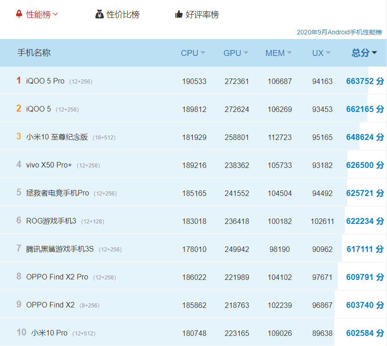The height and width of the screenshot is (346, 387).
Task: Click GPU score 272624
Action: (237, 109)
